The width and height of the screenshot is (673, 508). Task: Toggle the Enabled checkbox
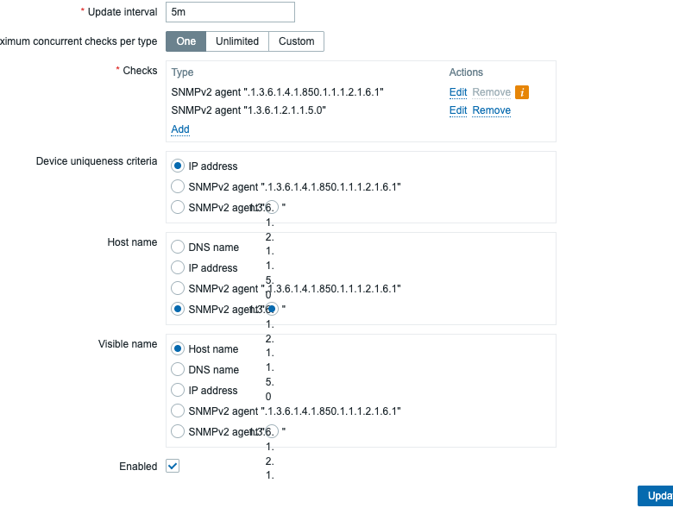click(x=173, y=466)
